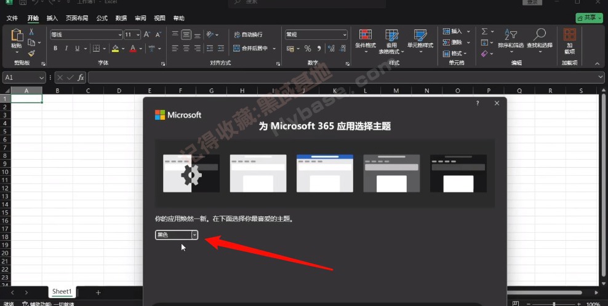Click the Decrease Font Size icon
The height and width of the screenshot is (306, 608).
point(158,34)
